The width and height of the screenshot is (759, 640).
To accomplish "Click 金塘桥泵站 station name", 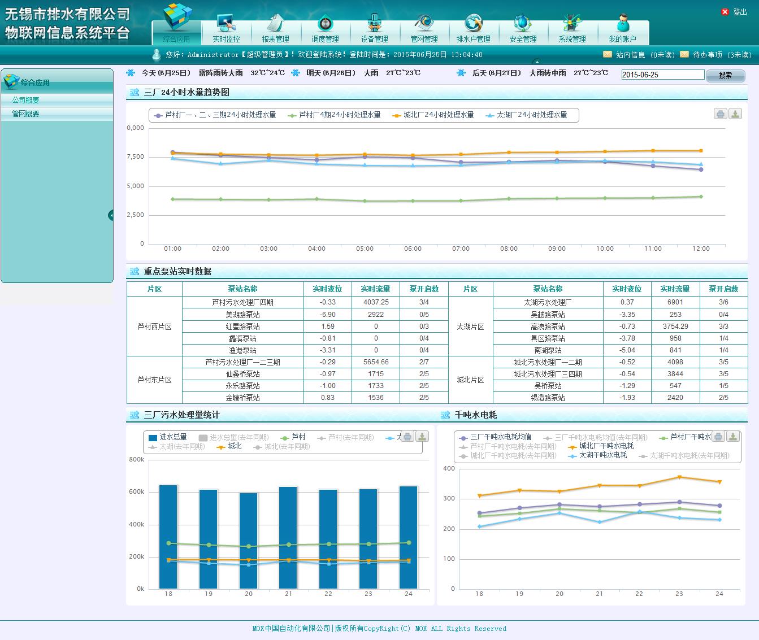I will (x=243, y=398).
